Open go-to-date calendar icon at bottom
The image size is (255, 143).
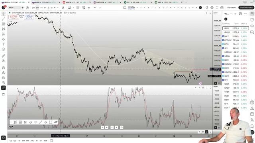click(x=51, y=141)
